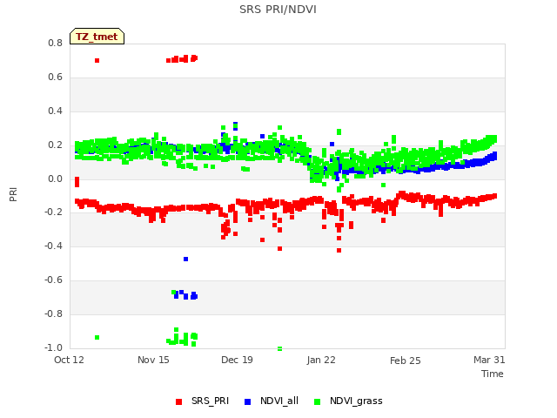Click the -0.8 y-axis tick label

(x=54, y=313)
